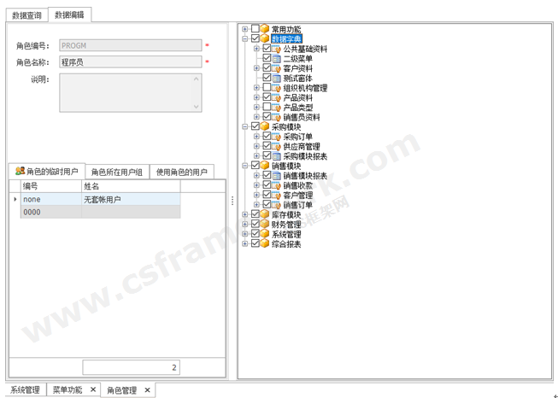Uncheck the 采购订单 checkbox

pyautogui.click(x=267, y=136)
